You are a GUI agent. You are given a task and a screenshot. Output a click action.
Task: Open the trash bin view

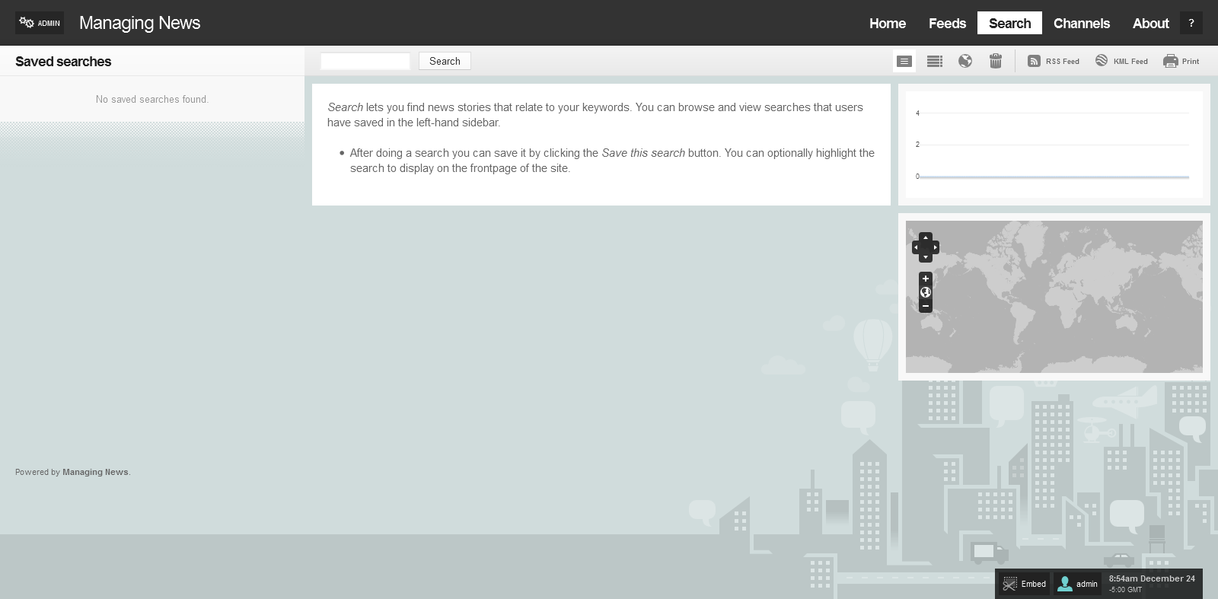coord(996,61)
